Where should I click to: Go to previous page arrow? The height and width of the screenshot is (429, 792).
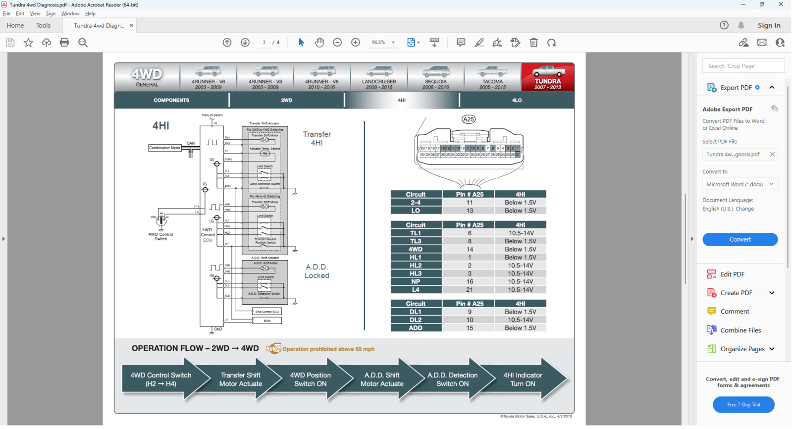(x=227, y=43)
